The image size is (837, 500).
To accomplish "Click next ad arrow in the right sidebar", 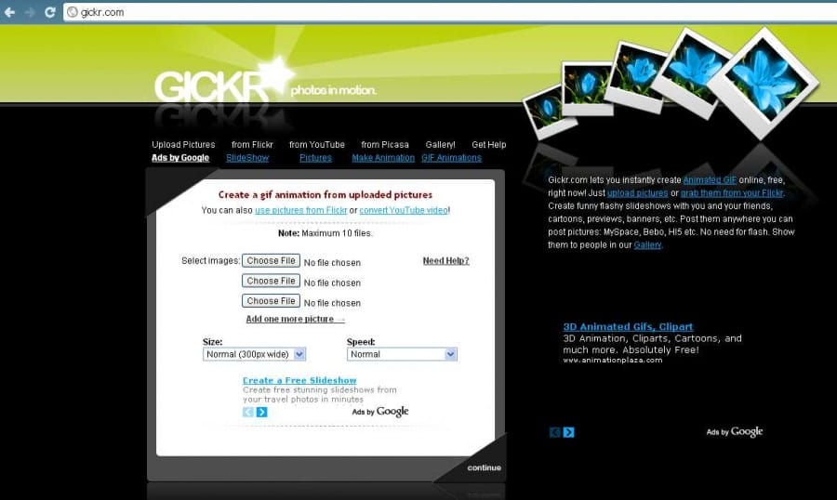I will click(x=569, y=432).
